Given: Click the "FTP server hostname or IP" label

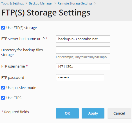Looking at the screenshot, I should click(23, 39).
